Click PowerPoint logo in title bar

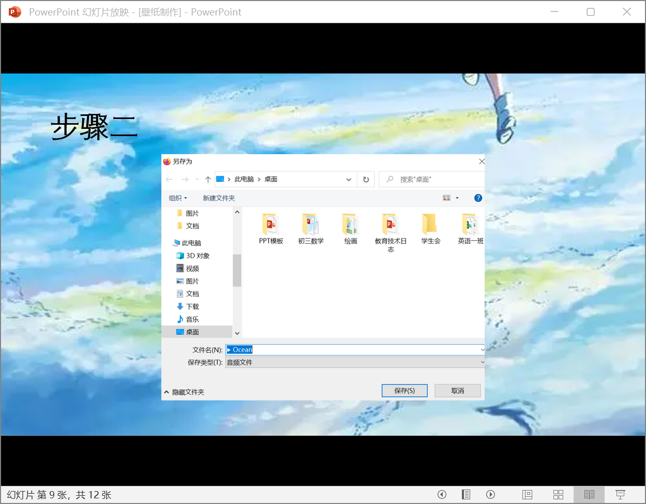click(15, 12)
